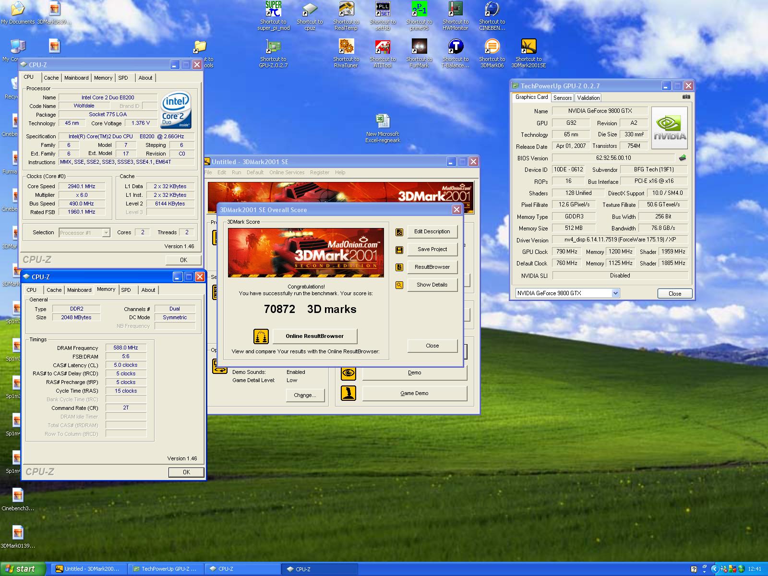Click Close button in score dialog
Screen dimensions: 768x576
click(432, 346)
